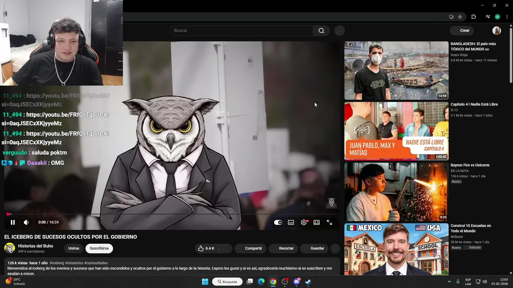Click the Google Chrome taskbar icon
Viewport: 513px width, 288px height.
273,282
